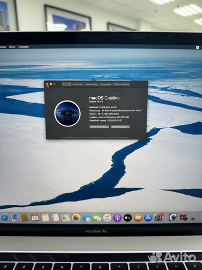202x270 pixels.
Task: Click the Процессор Intel Core i7 line
Action: (116, 110)
